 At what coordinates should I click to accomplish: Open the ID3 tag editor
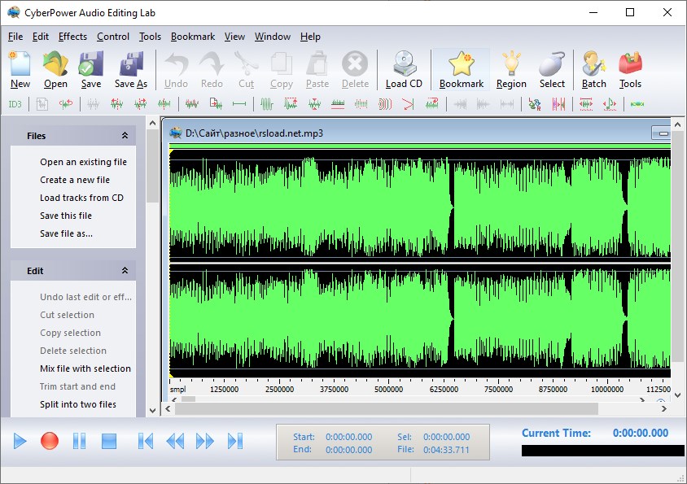pos(13,104)
